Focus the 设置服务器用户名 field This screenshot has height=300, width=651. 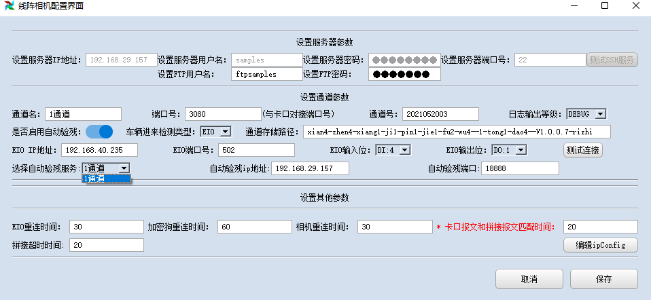[x=267, y=60]
